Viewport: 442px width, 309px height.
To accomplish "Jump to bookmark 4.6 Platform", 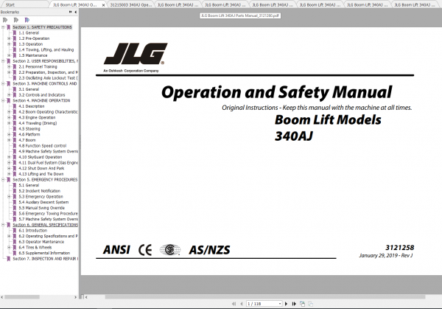I will point(29,134).
